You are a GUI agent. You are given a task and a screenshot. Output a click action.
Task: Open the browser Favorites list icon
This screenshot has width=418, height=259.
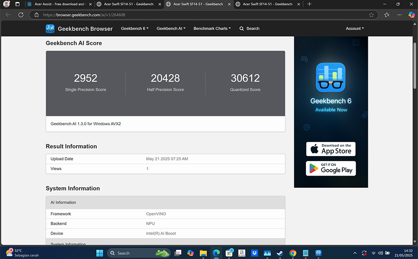(x=387, y=15)
